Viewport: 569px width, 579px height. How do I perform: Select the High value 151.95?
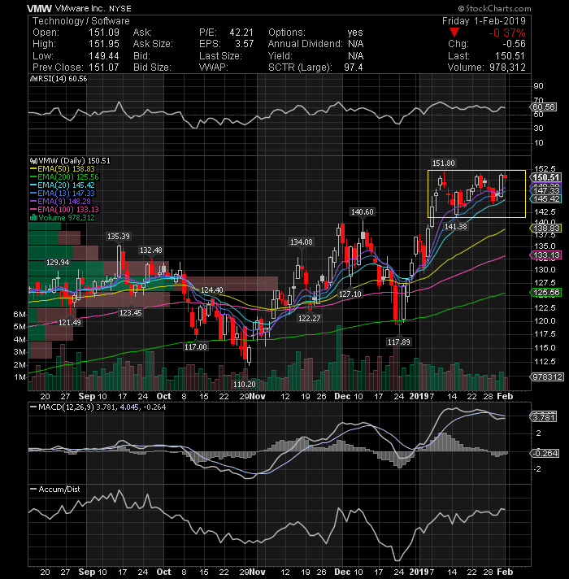[104, 44]
